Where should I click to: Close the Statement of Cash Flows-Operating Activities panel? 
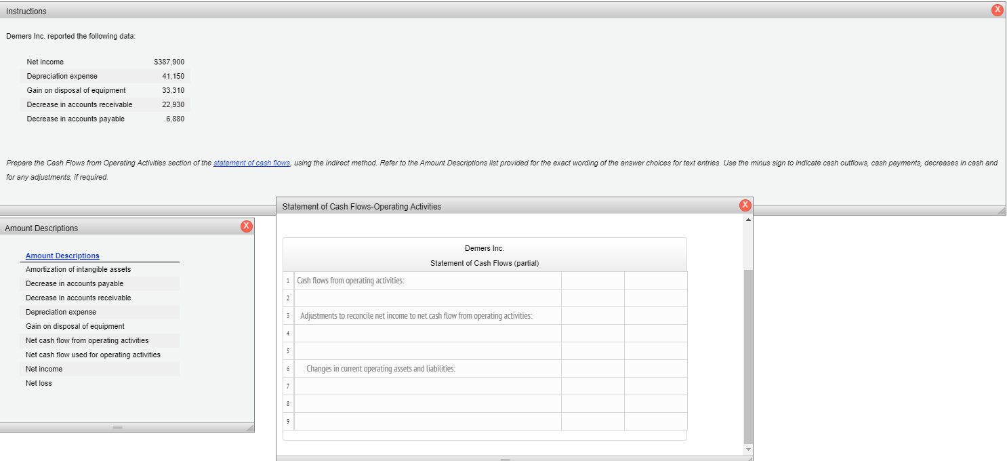745,205
